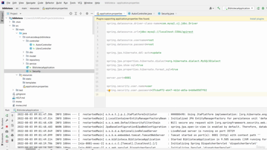Click the camera dump threads icon

point(7,132)
